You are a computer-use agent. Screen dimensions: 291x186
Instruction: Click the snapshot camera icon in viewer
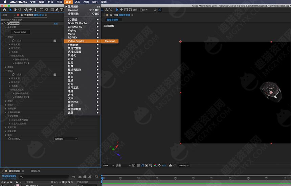(170, 165)
